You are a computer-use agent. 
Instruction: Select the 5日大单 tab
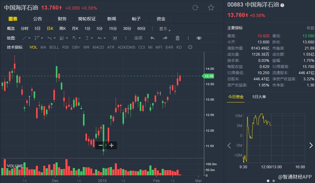[259, 97]
